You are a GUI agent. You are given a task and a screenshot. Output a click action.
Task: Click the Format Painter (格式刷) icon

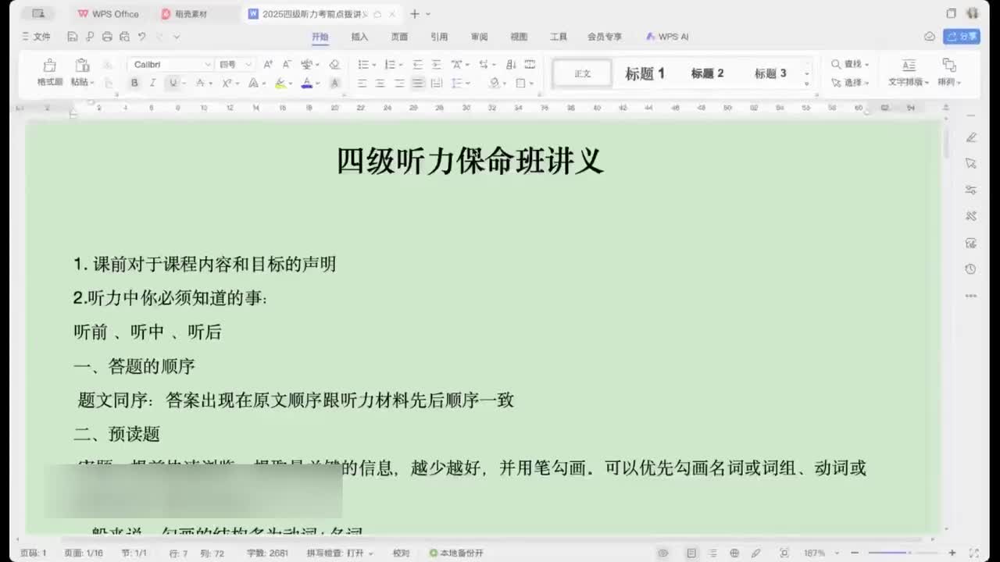pyautogui.click(x=49, y=66)
